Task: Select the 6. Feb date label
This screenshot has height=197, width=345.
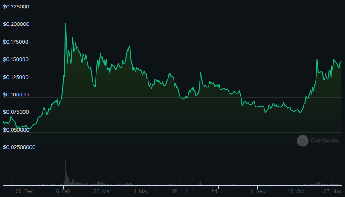Action: [x=64, y=191]
